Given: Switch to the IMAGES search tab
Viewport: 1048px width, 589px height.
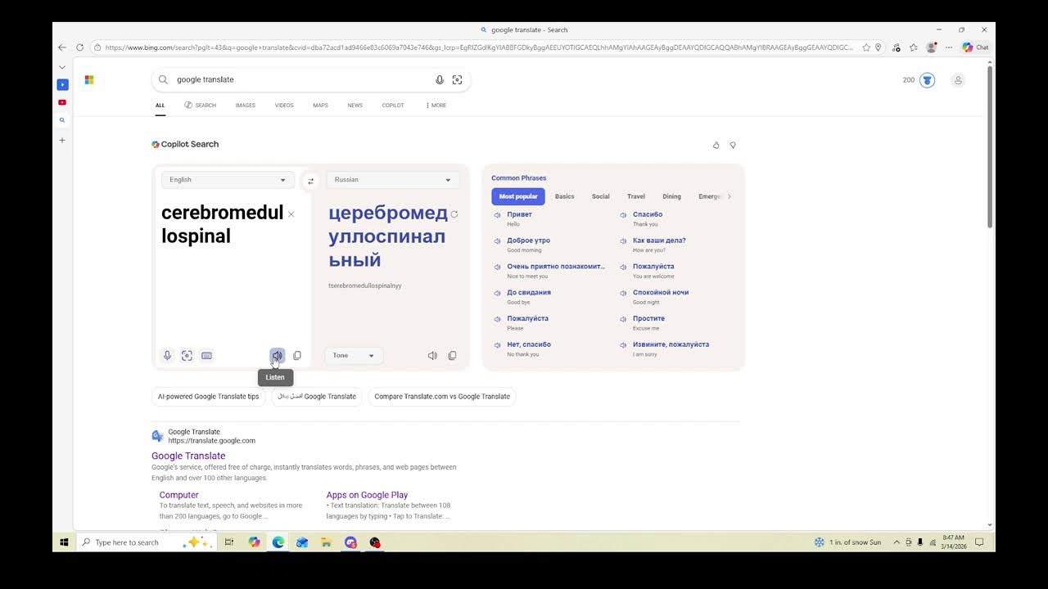Looking at the screenshot, I should [x=246, y=106].
